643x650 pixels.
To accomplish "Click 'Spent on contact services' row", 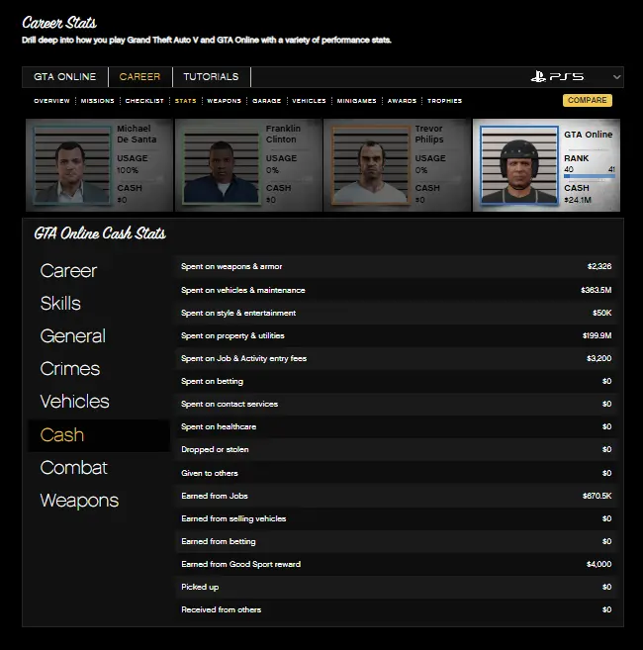I will click(397, 405).
